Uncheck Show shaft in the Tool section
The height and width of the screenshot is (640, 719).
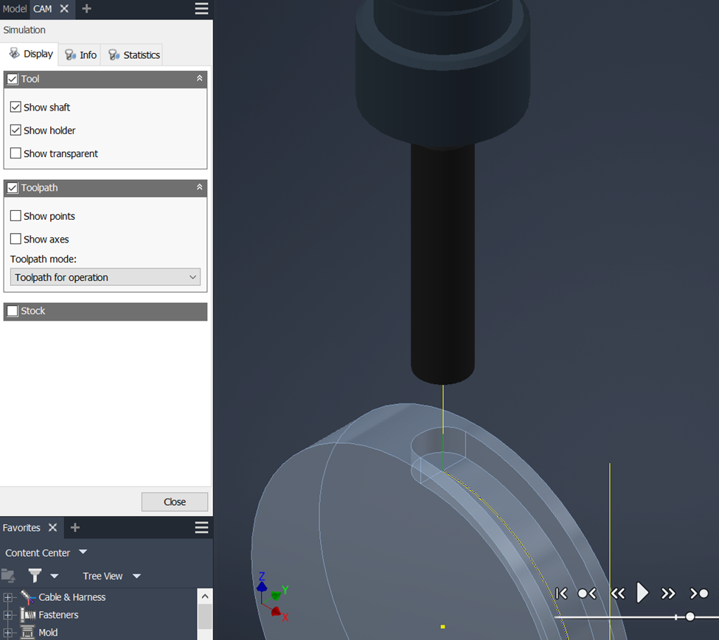[x=16, y=107]
